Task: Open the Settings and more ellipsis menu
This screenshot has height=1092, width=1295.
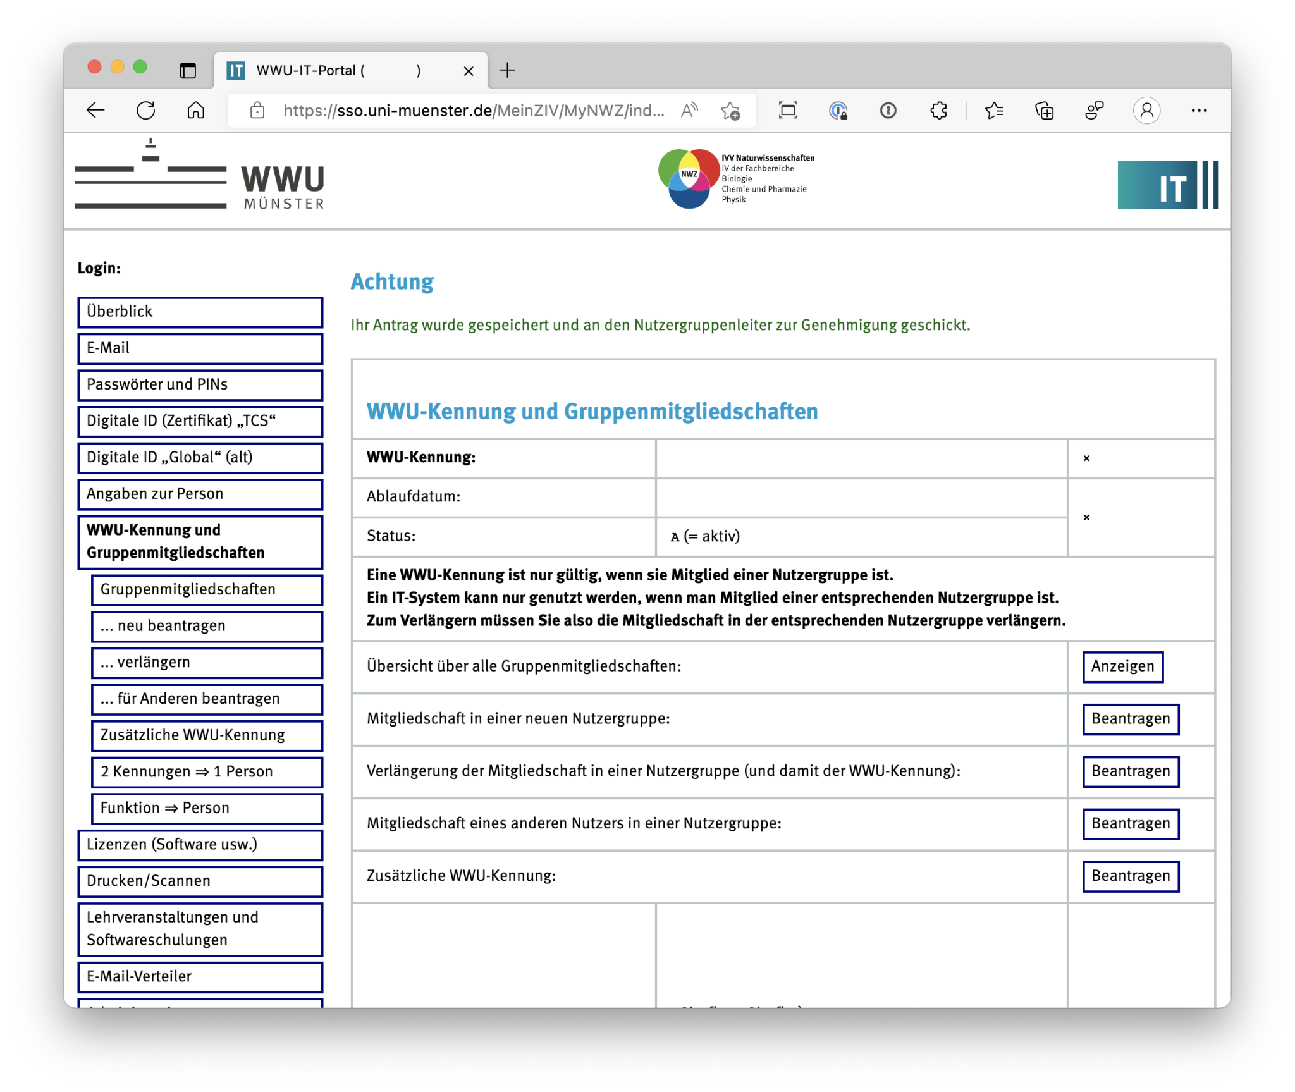Action: point(1199,111)
